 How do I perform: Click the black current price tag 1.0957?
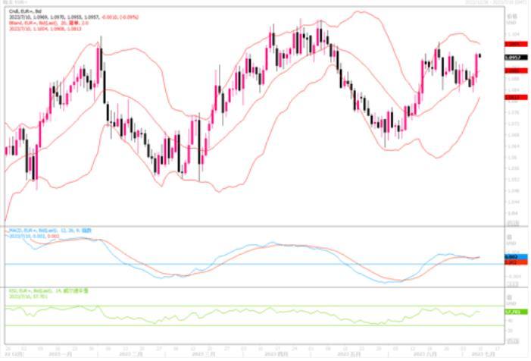[513, 58]
